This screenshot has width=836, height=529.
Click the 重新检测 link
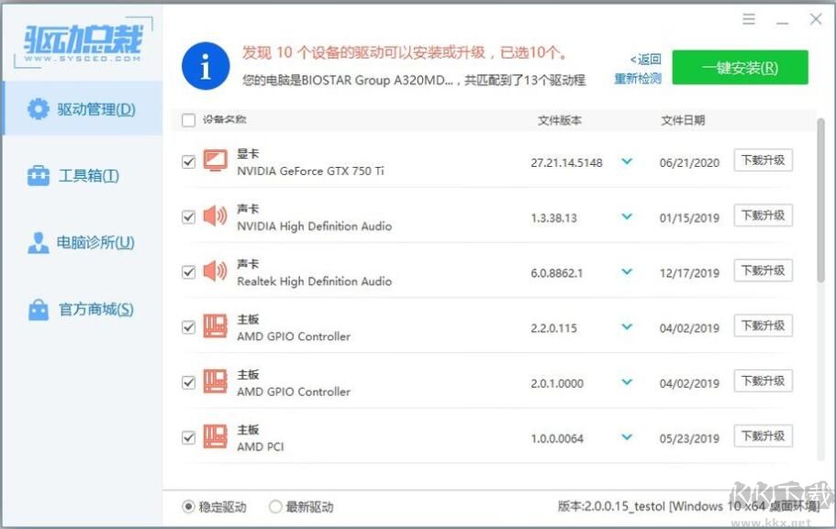638,79
